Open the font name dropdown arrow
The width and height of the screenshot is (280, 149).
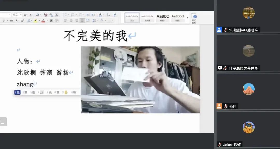pos(10,15)
